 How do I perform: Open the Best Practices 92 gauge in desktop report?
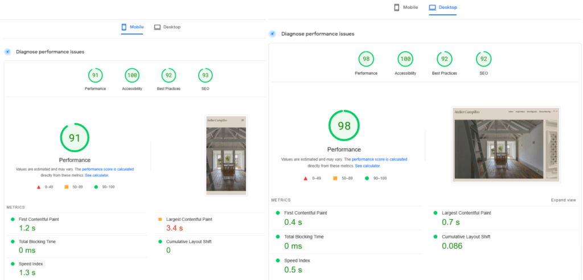444,59
